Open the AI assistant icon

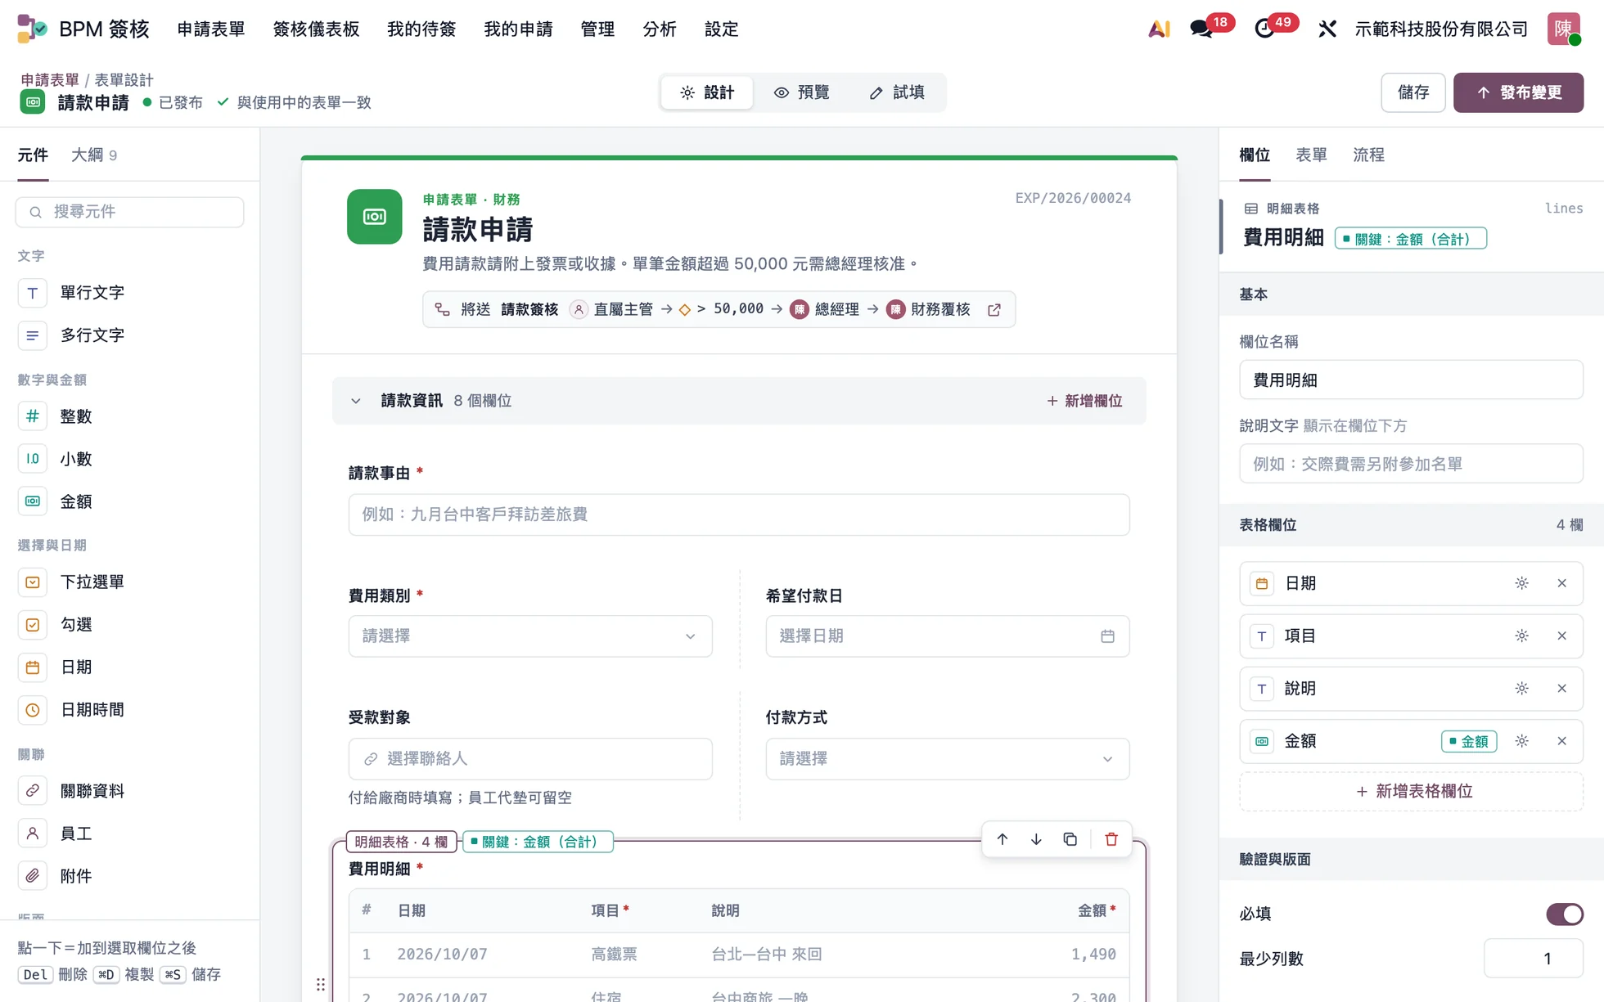point(1158,29)
